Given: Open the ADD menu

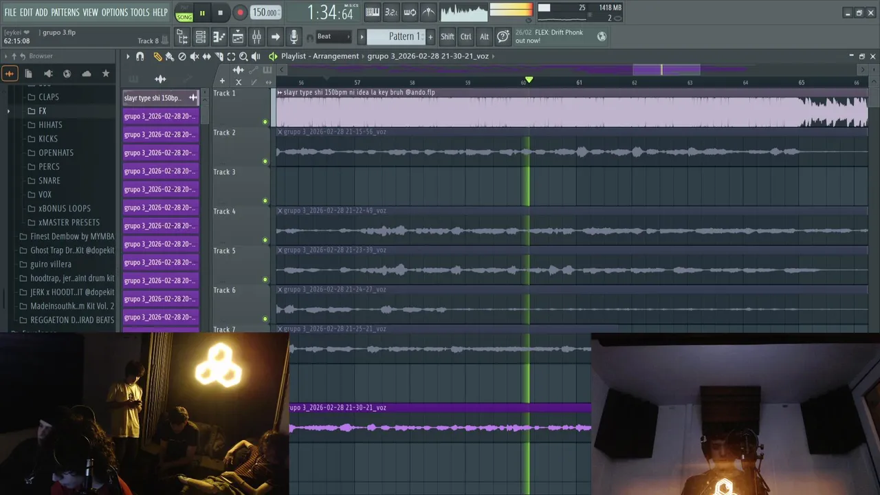Looking at the screenshot, I should tap(42, 12).
